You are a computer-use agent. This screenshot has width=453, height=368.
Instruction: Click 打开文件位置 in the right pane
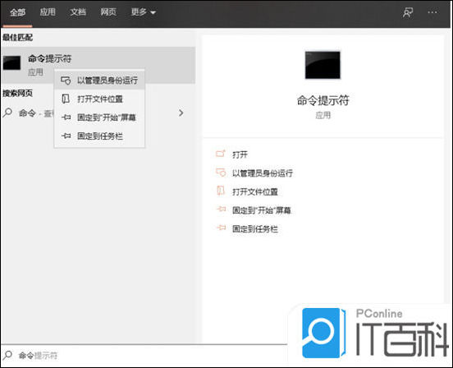coord(254,191)
